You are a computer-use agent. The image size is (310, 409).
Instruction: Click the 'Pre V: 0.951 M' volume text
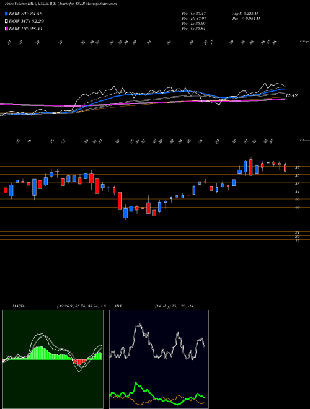tap(246, 19)
